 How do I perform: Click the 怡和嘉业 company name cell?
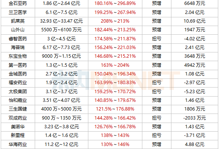pyautogui.click(x=18, y=100)
